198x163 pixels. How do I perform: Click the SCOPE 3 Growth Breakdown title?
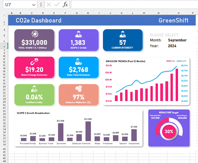[x=33, y=113]
